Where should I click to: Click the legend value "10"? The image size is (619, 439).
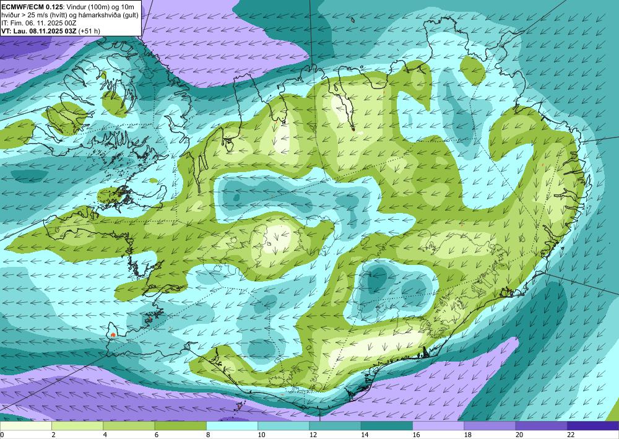click(261, 435)
